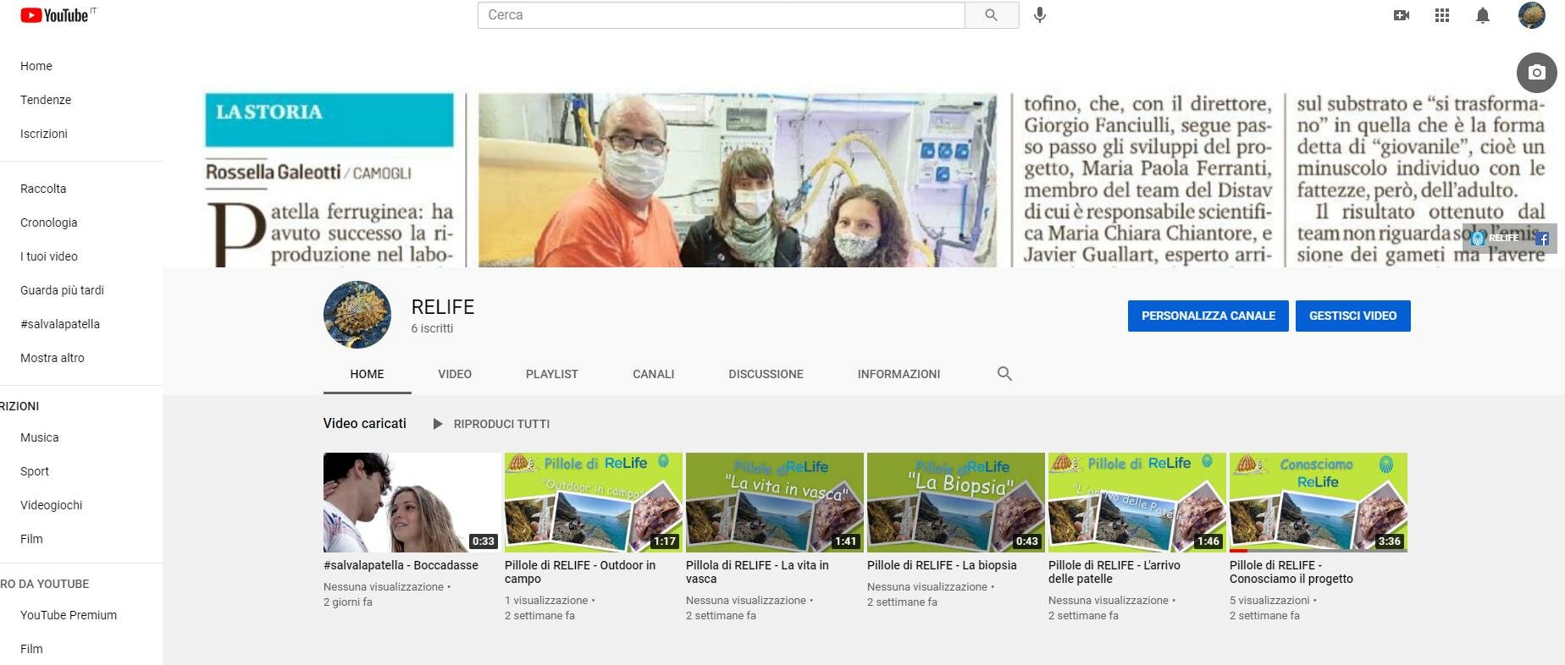Open the YouTube apps grid

pyautogui.click(x=1442, y=15)
